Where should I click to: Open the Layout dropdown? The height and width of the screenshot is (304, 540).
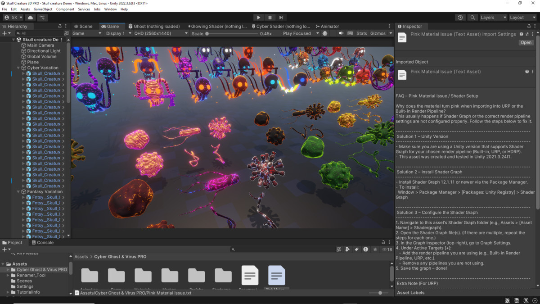pos(522,18)
